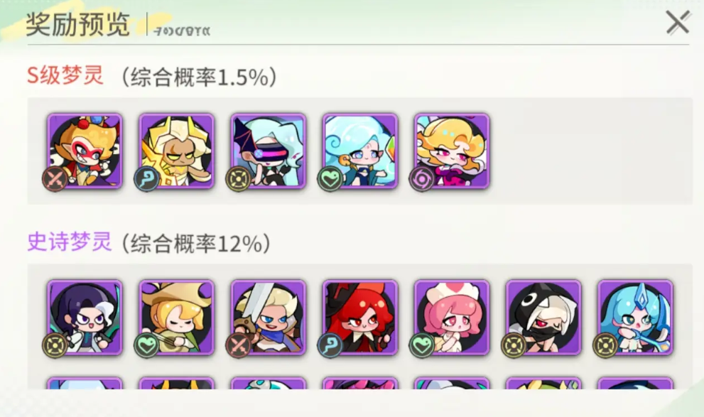Close the reward preview panel
The image size is (704, 417).
pos(678,23)
